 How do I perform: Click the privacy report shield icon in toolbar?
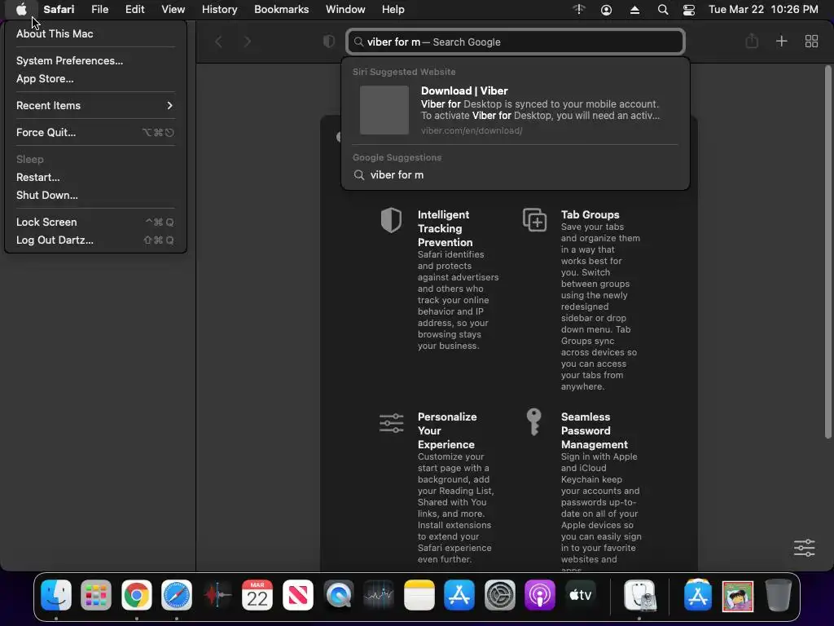(x=329, y=42)
